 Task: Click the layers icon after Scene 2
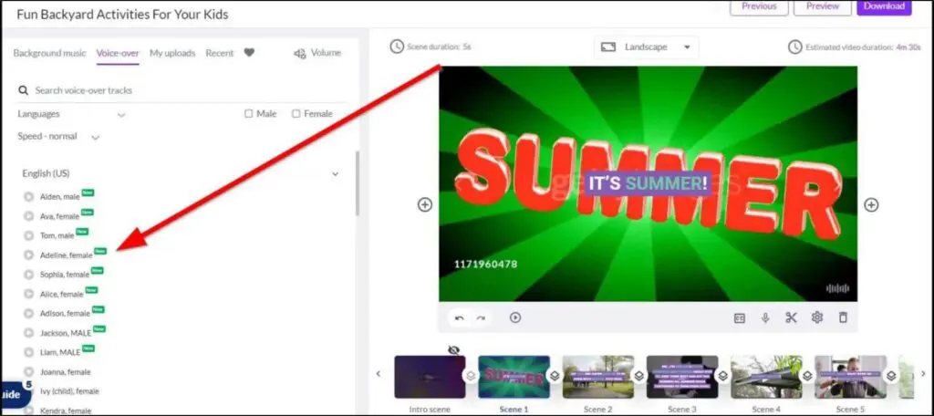click(x=638, y=376)
